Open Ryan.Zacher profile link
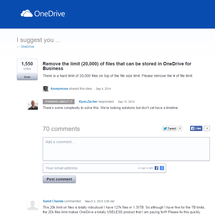The width and height of the screenshot is (215, 222). [x=88, y=102]
